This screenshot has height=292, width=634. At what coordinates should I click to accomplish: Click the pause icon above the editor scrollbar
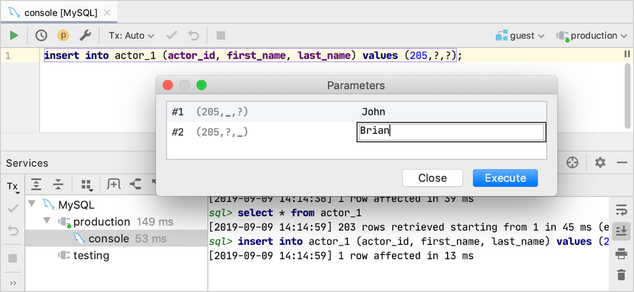[627, 54]
